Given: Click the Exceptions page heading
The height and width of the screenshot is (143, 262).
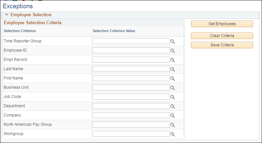Looking at the screenshot, I should click(18, 6).
